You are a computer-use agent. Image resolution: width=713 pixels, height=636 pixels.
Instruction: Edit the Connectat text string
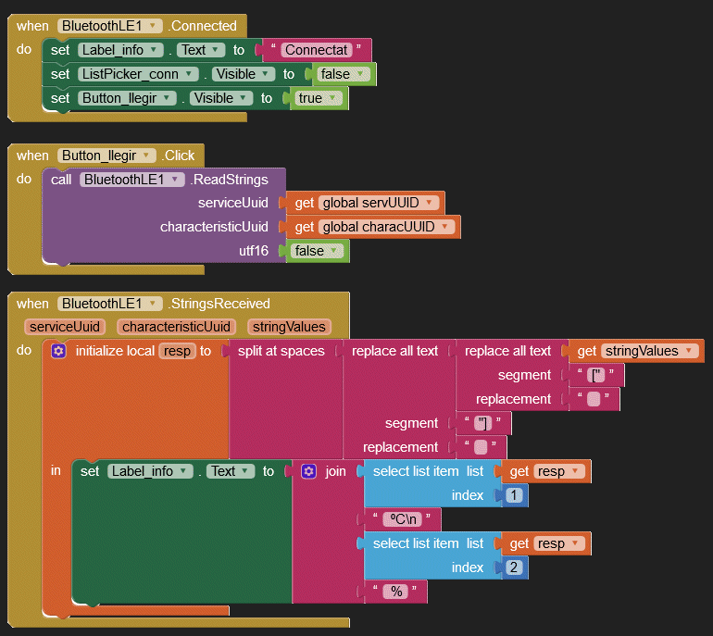(x=317, y=50)
